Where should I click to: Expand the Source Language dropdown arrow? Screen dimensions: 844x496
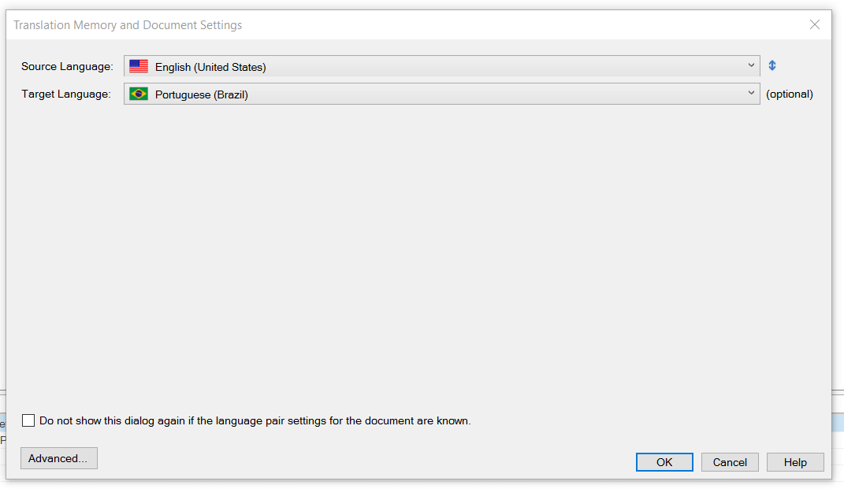(x=751, y=65)
